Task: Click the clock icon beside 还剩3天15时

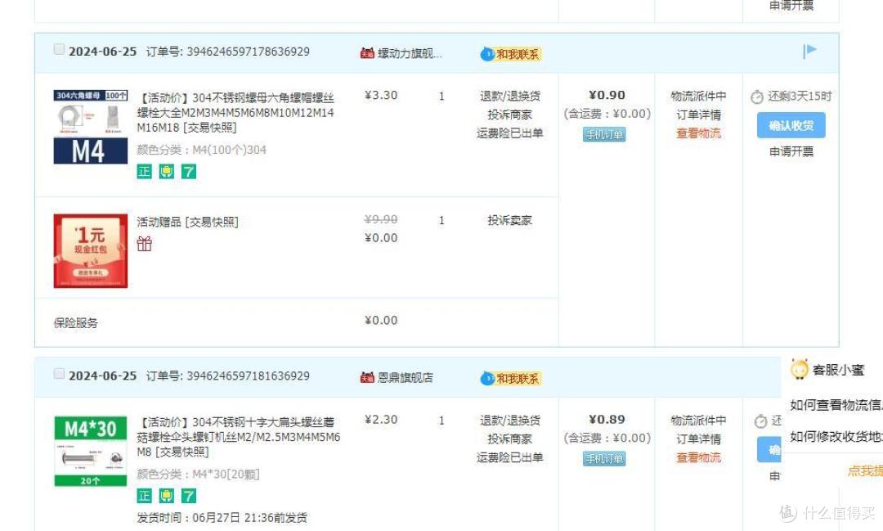Action: [757, 97]
